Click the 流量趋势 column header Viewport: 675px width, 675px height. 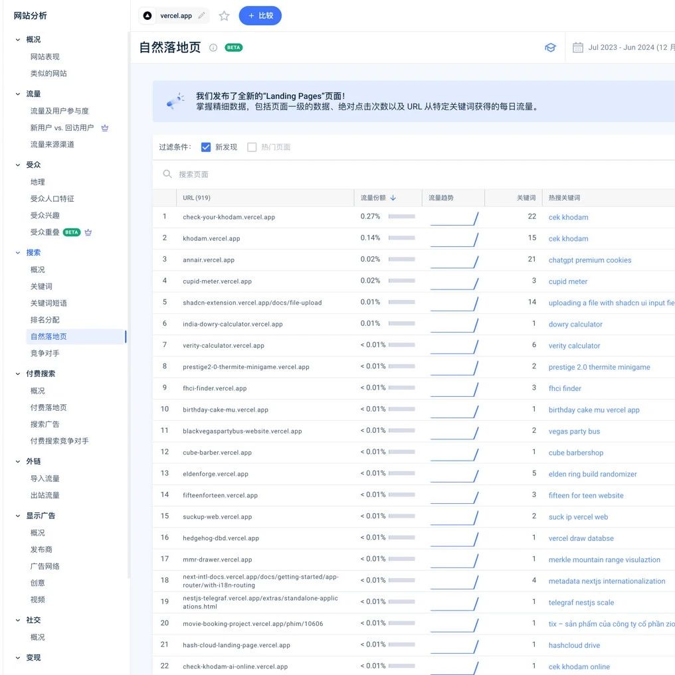(441, 198)
